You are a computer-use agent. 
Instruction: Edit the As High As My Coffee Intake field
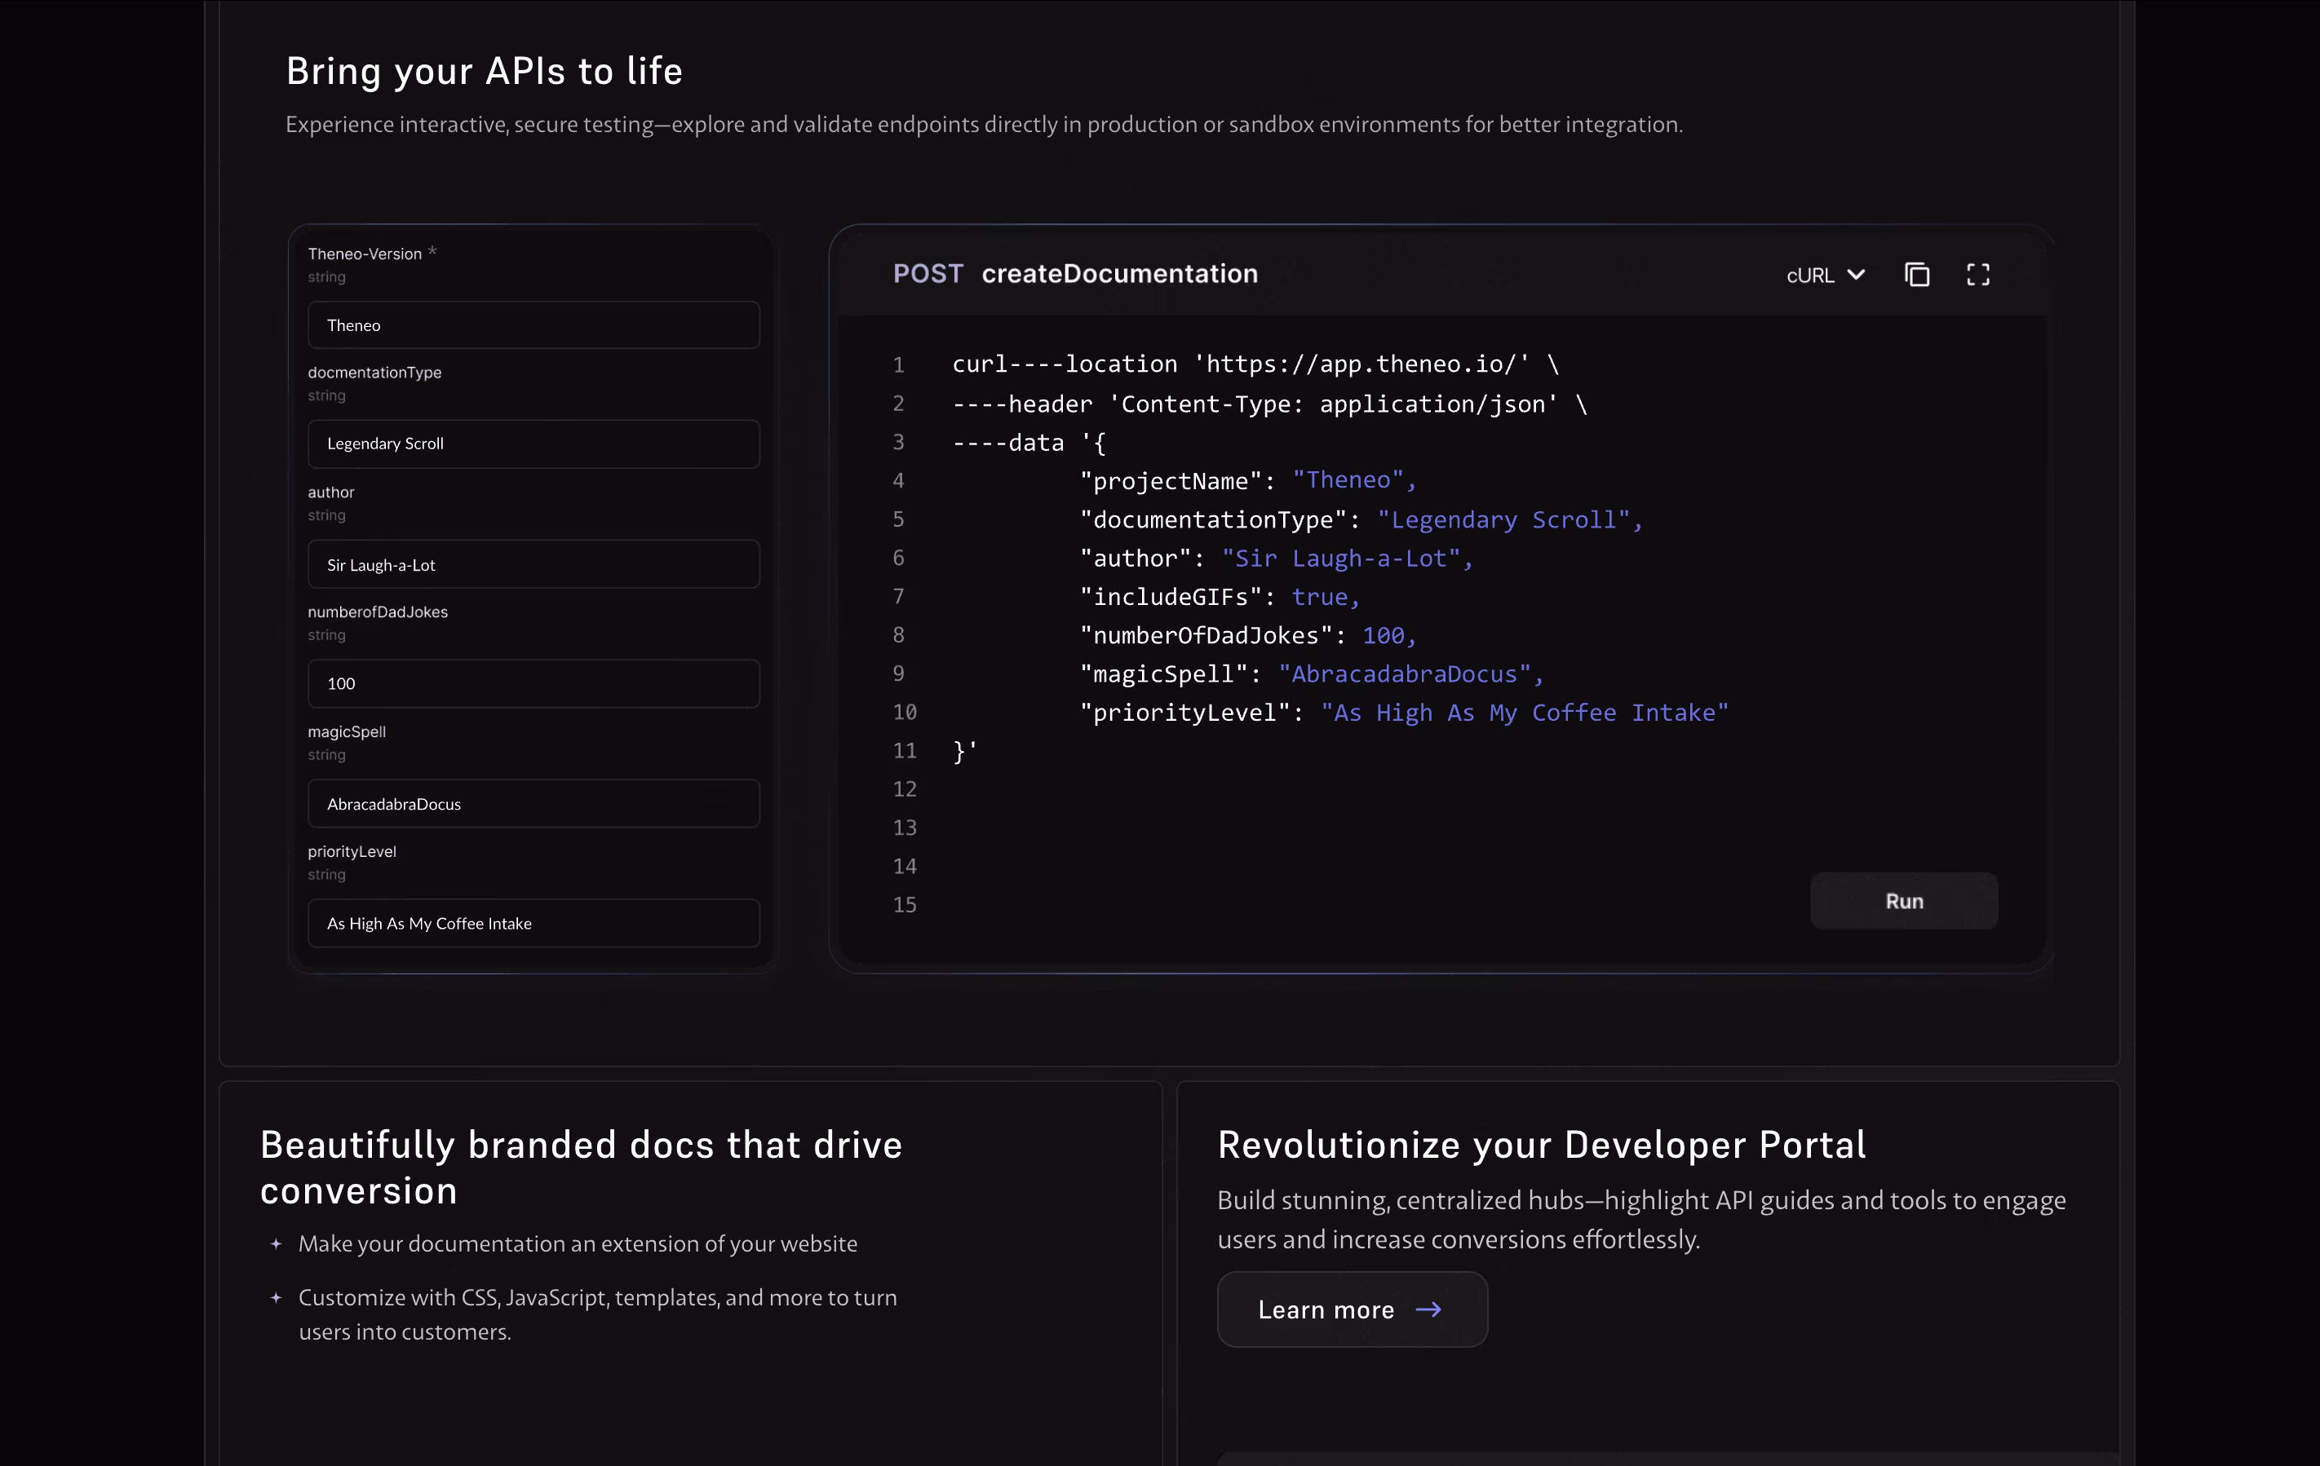534,923
